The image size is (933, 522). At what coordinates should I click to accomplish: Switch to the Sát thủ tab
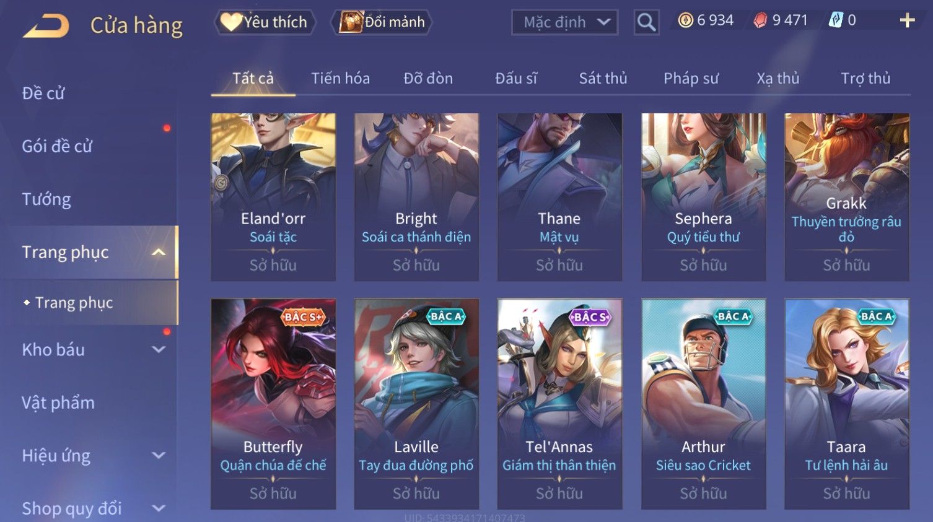[603, 79]
